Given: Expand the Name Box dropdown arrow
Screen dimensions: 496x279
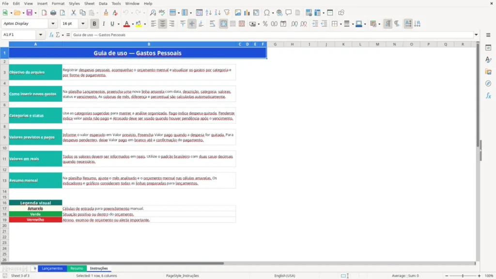Looking at the screenshot, I should (x=41, y=35).
